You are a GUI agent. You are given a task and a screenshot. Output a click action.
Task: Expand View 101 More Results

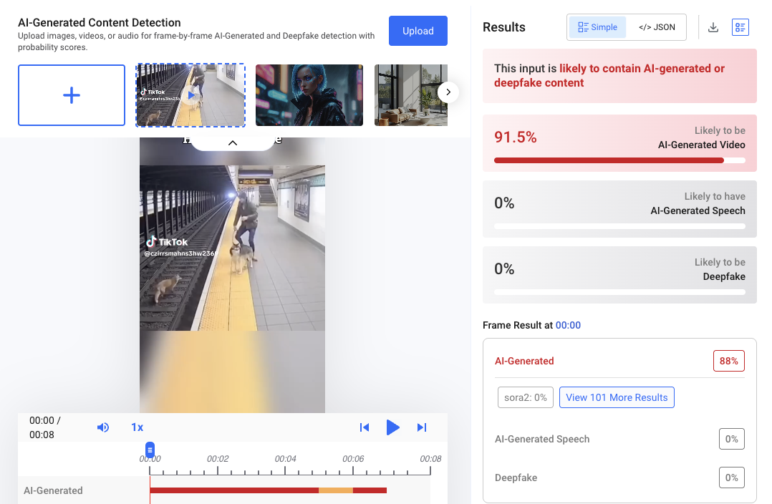point(617,397)
